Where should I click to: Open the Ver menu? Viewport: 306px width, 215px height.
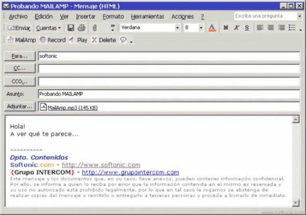[x=64, y=17]
